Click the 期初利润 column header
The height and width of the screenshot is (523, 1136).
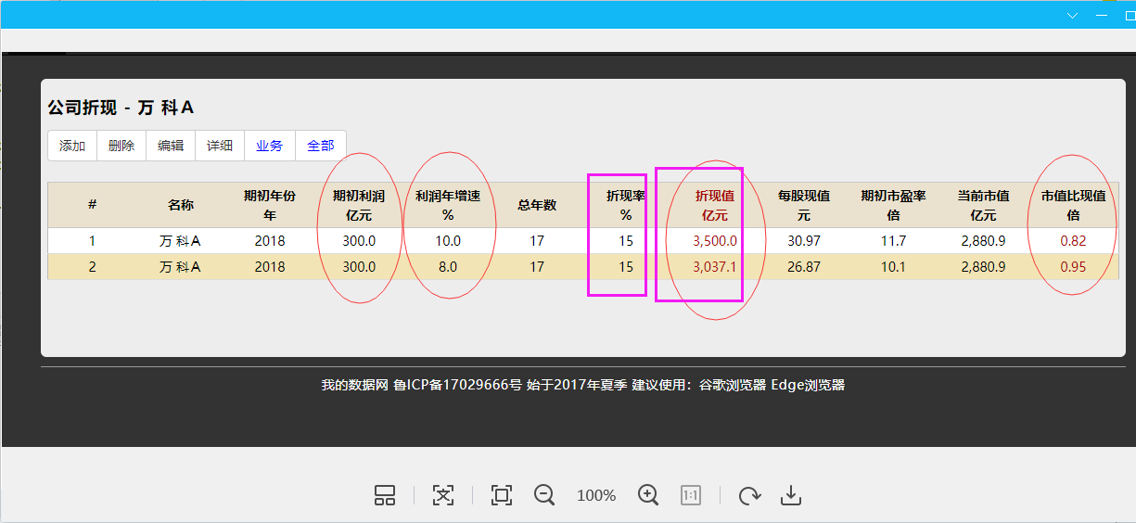pos(359,205)
